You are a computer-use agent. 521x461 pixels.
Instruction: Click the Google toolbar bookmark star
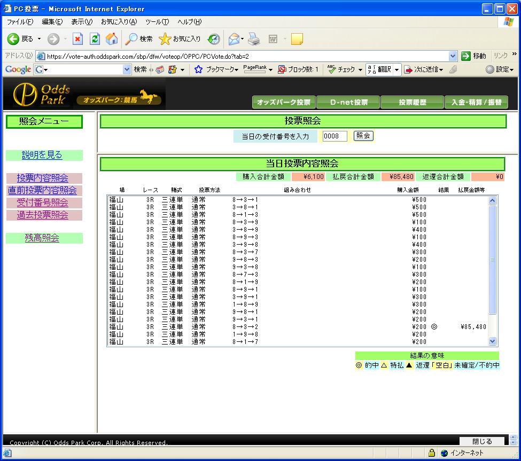click(x=198, y=69)
